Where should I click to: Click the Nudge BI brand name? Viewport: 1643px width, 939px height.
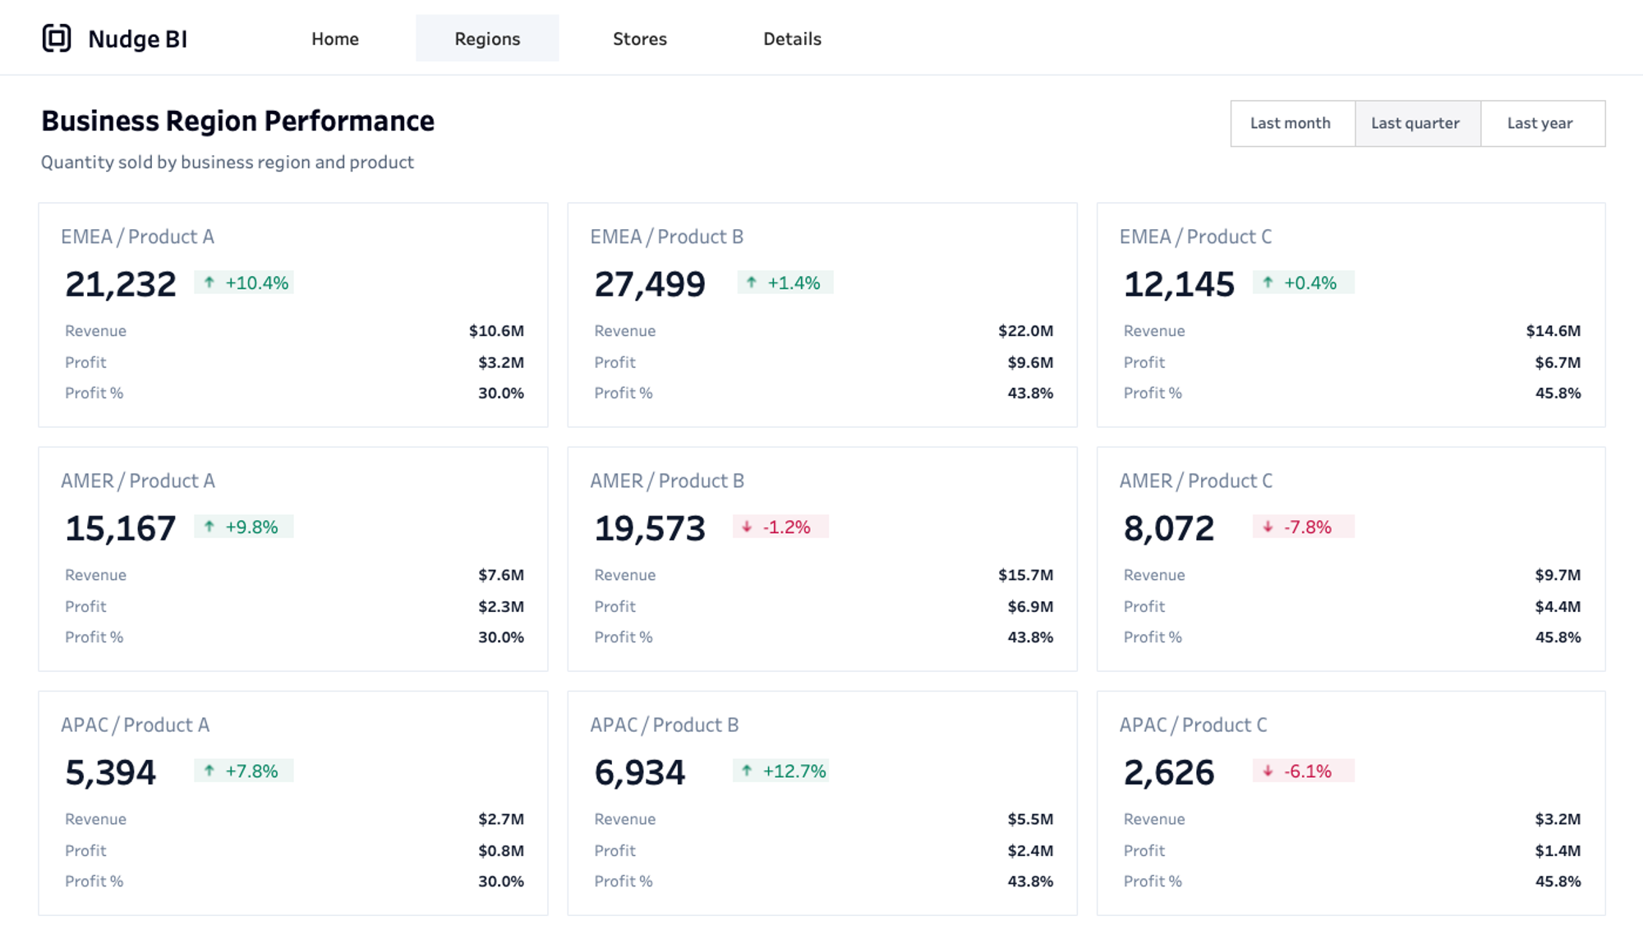[x=137, y=39]
